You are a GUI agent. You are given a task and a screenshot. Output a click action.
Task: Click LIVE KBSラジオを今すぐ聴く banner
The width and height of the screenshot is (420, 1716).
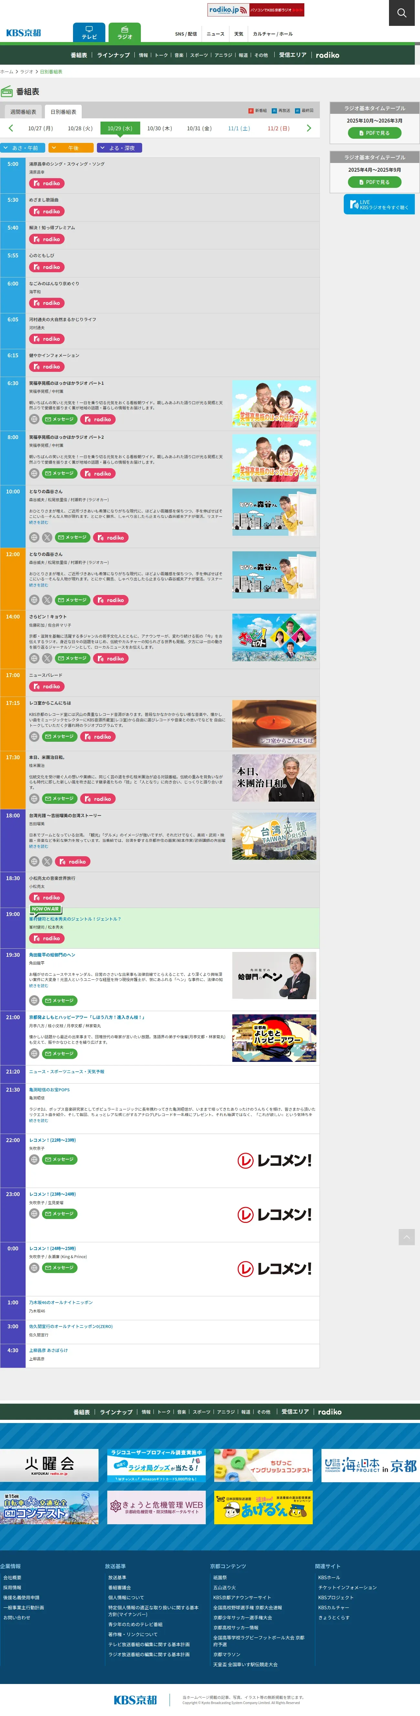[379, 204]
